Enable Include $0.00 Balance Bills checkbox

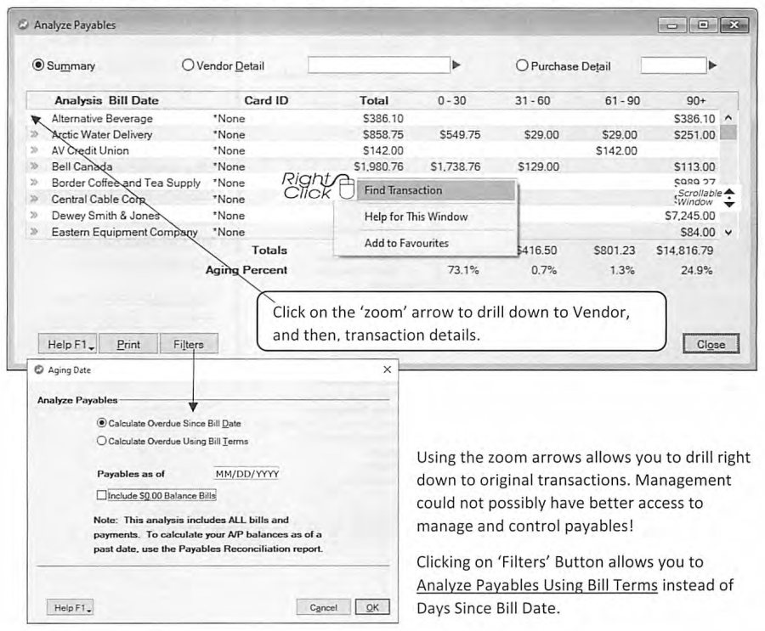(x=101, y=495)
